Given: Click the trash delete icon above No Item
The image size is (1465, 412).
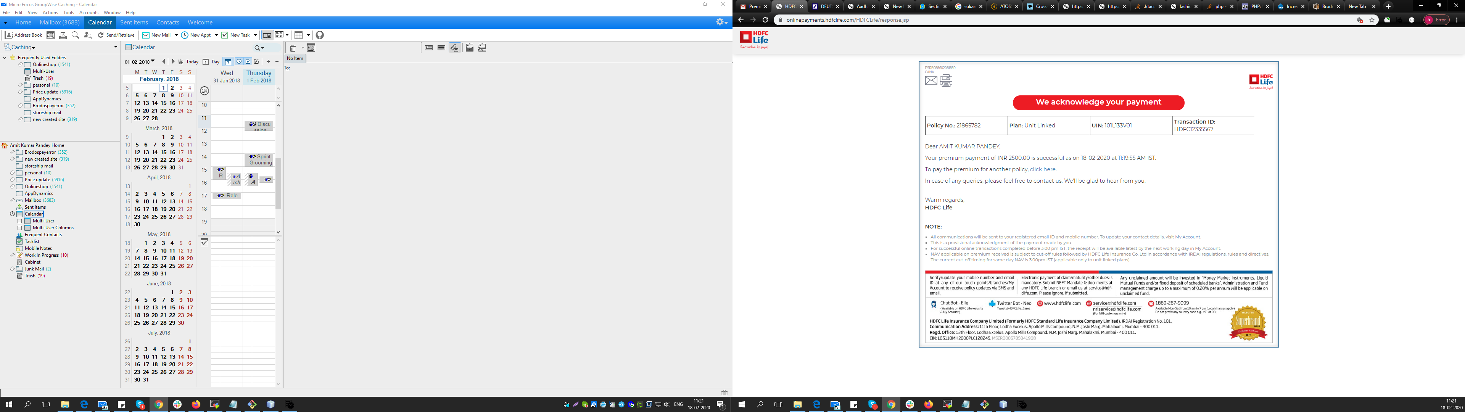Looking at the screenshot, I should pos(293,48).
